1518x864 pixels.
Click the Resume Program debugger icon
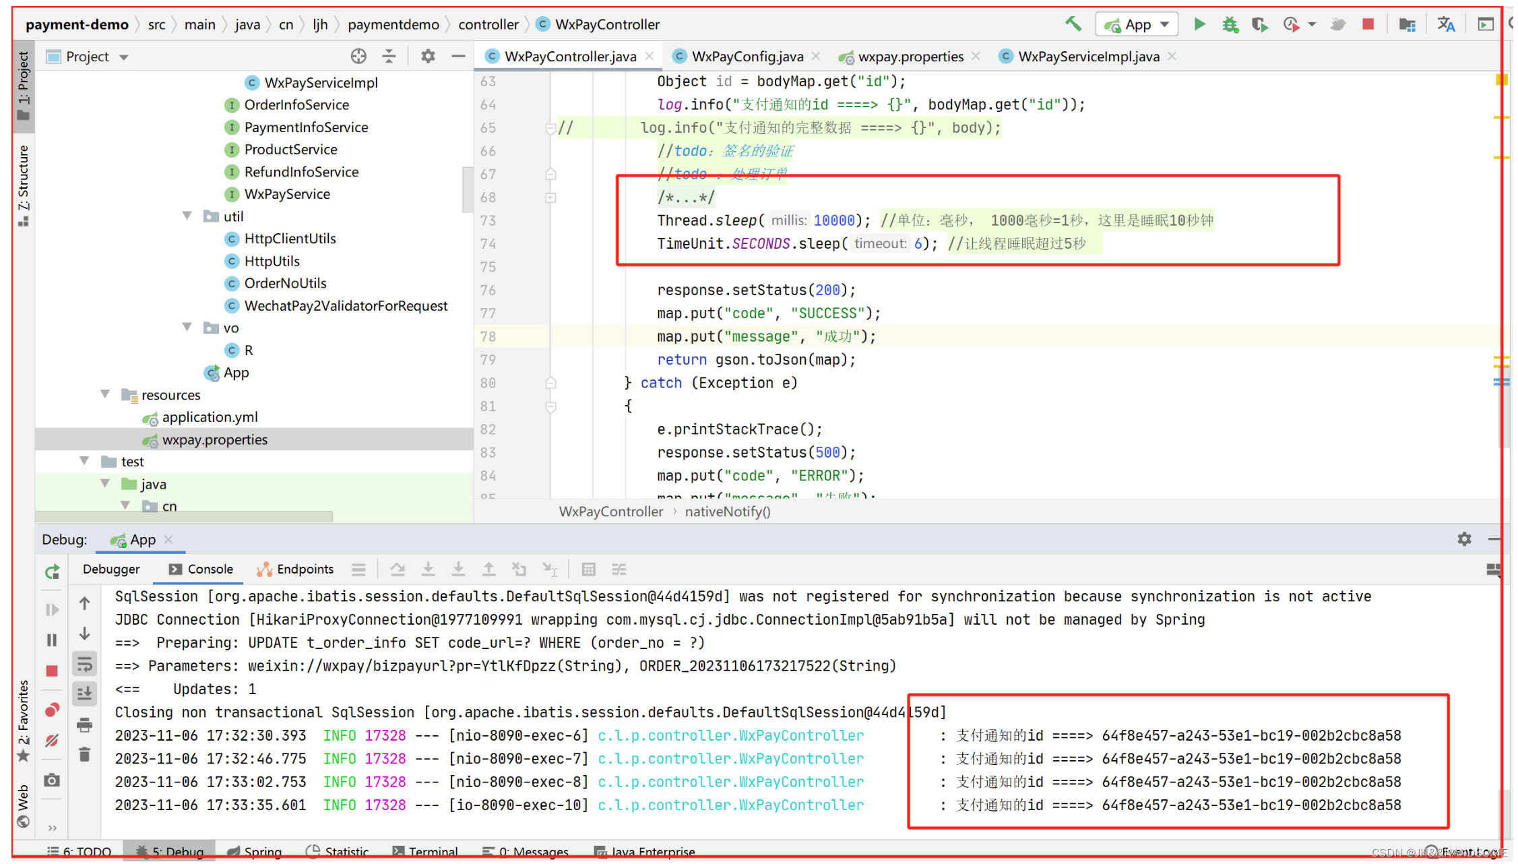click(54, 607)
